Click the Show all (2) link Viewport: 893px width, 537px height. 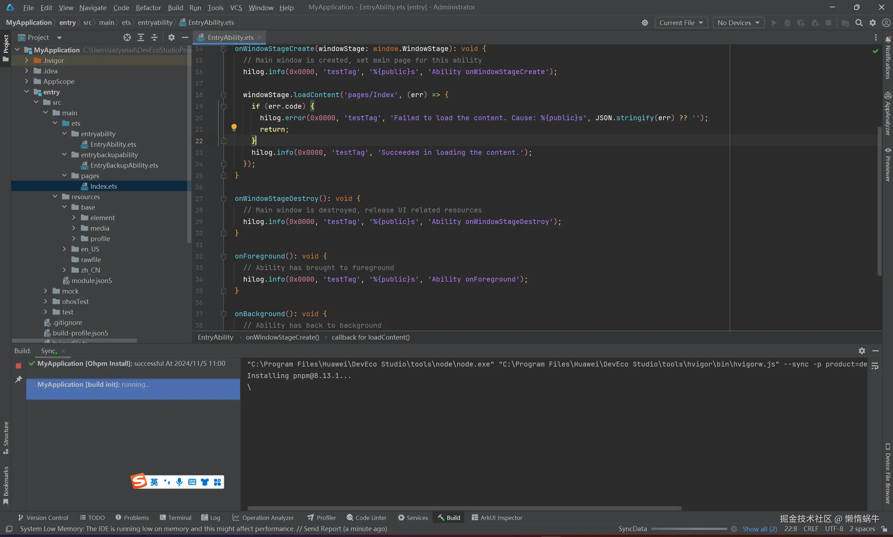760,529
